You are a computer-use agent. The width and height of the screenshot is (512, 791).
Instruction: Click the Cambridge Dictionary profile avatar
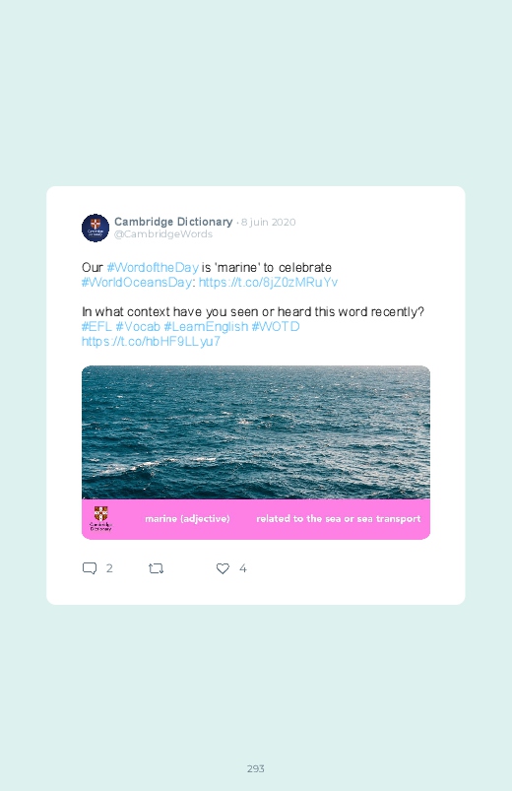click(x=96, y=228)
